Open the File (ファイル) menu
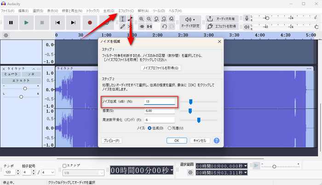The width and height of the screenshot is (322, 185). pos(8,11)
